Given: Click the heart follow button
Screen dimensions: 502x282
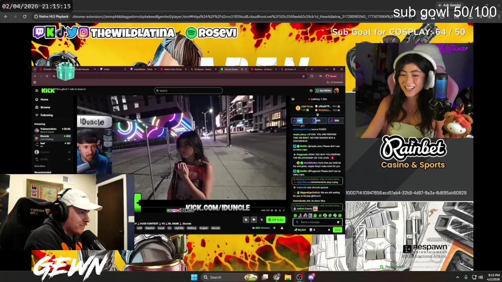Looking at the screenshot, I should coord(254,220).
